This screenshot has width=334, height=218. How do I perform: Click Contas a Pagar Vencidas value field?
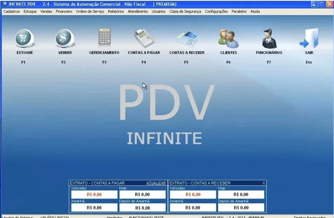pos(94,195)
